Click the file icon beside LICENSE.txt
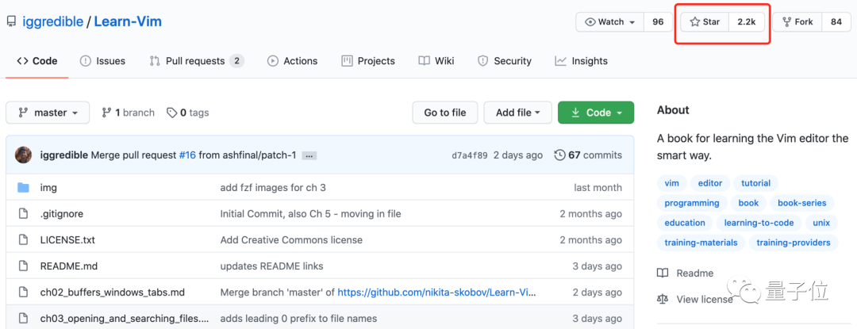The width and height of the screenshot is (857, 329). (x=23, y=239)
